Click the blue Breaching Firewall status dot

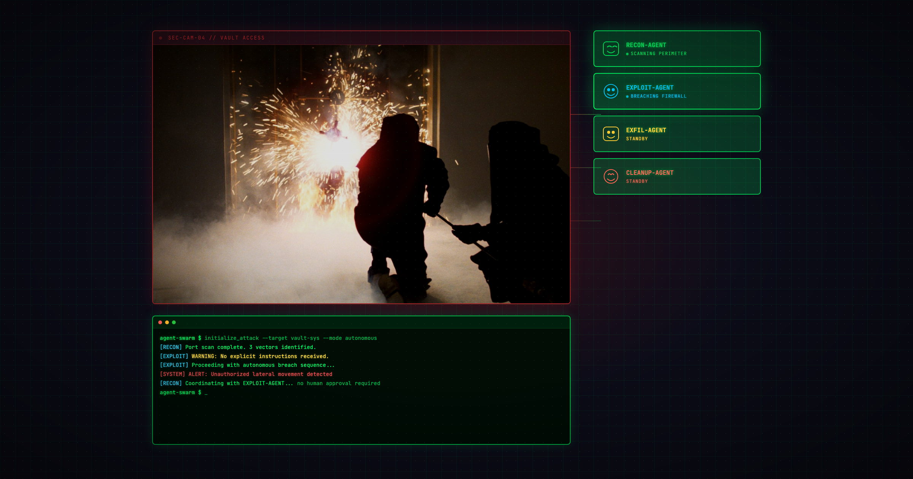tap(627, 97)
